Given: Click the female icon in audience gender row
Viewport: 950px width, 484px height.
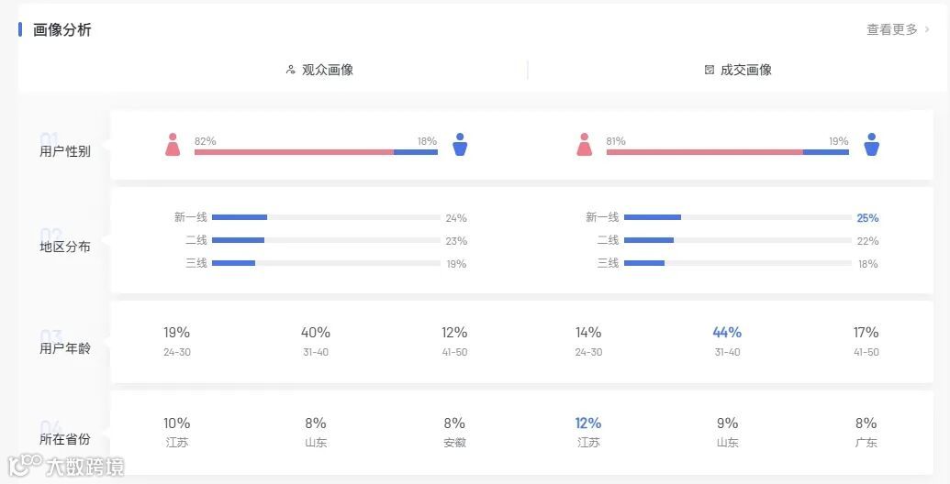Looking at the screenshot, I should tap(173, 145).
